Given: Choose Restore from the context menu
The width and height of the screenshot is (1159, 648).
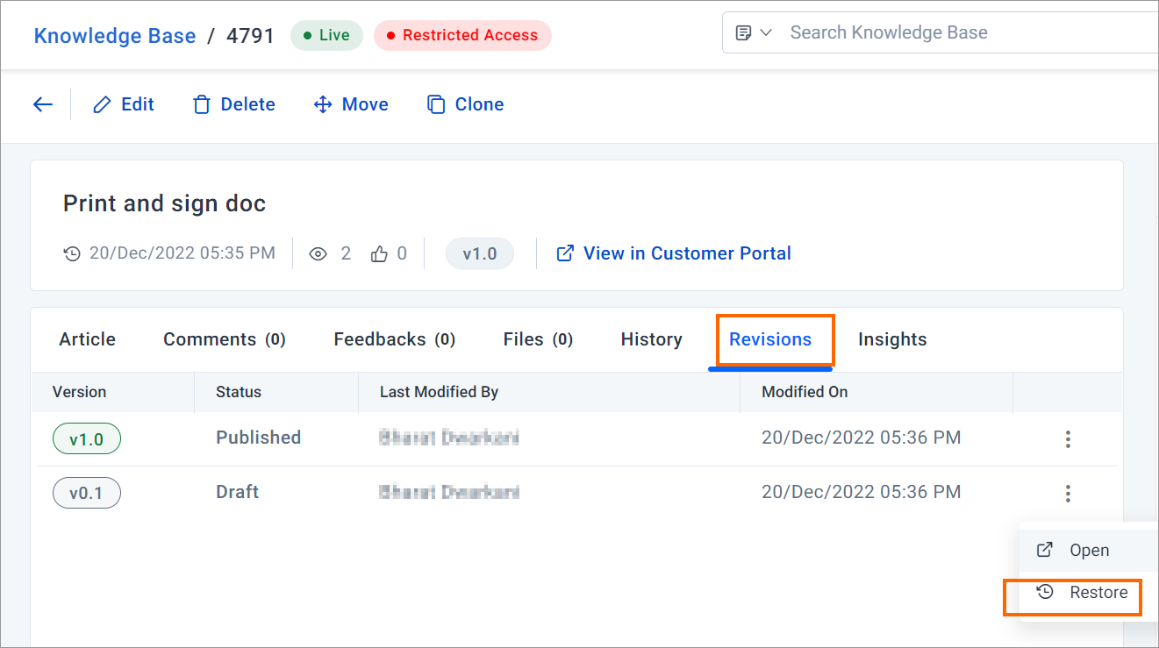Looking at the screenshot, I should tap(1089, 593).
